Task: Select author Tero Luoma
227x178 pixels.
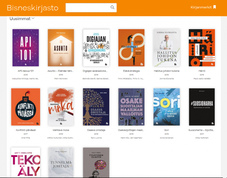Action: click(96, 138)
